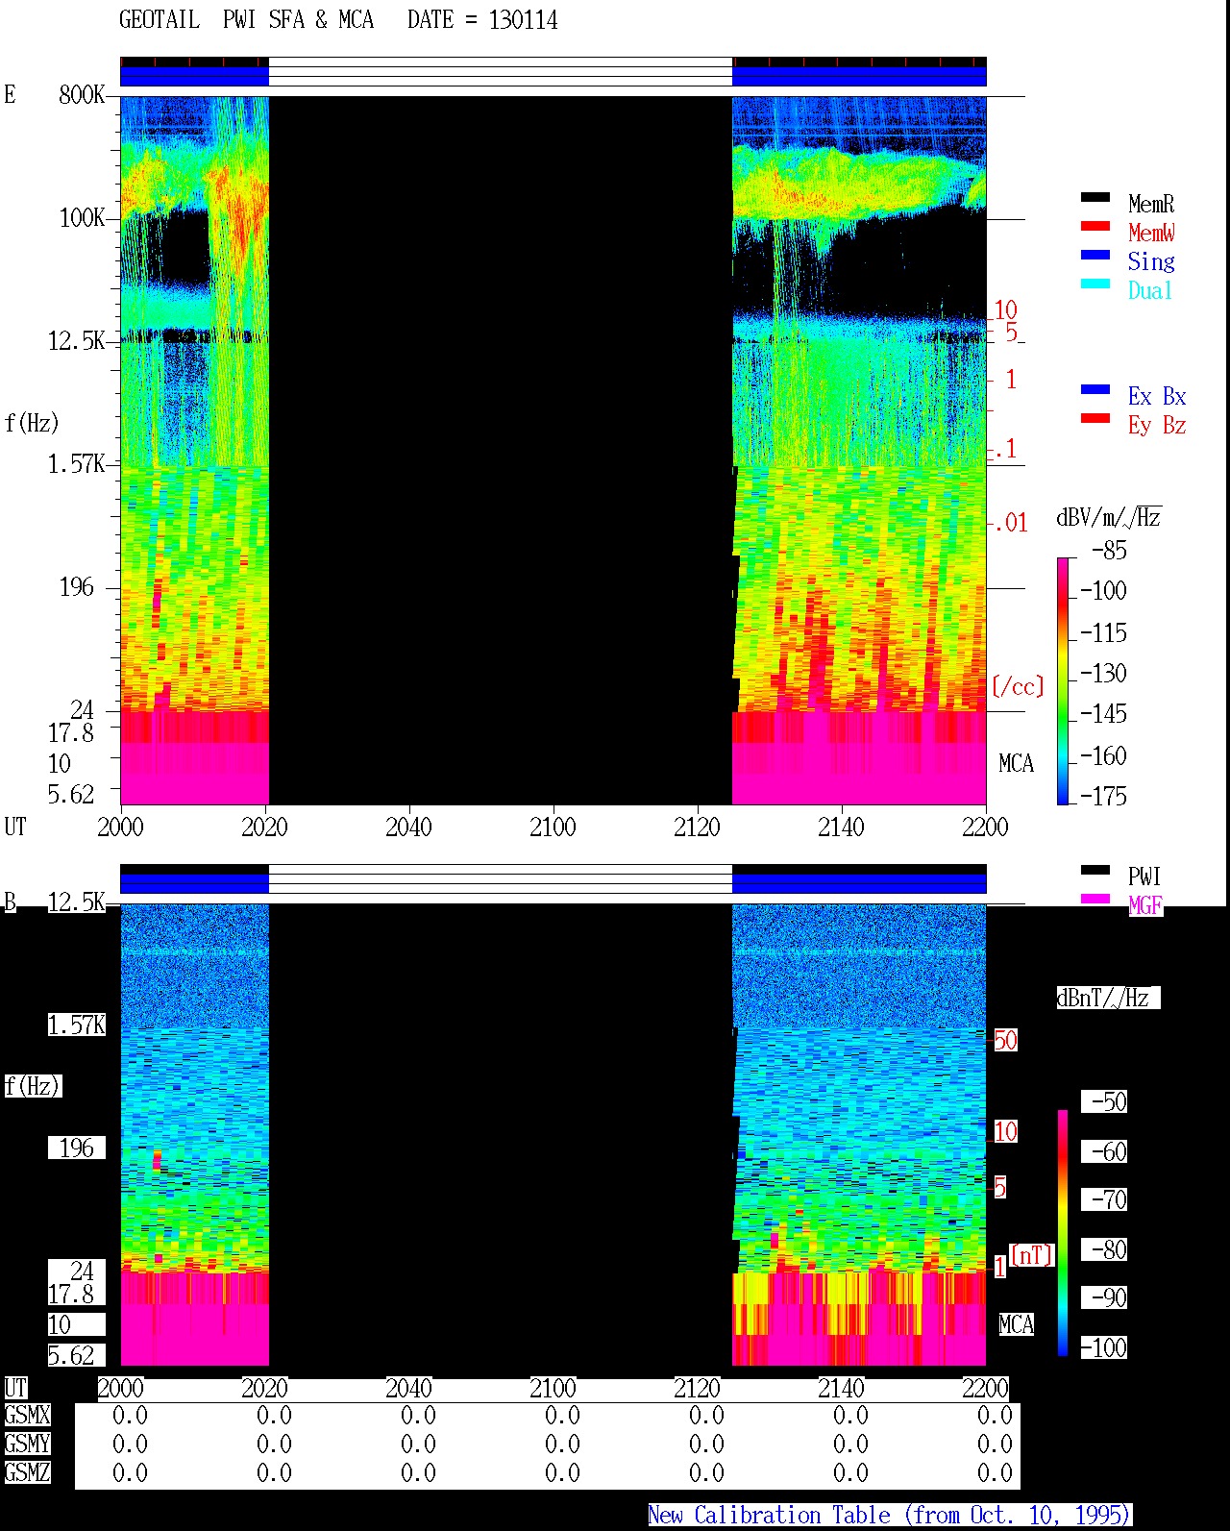Click the 2040 UT tick on the upper time axis
The height and width of the screenshot is (1531, 1230).
408,827
